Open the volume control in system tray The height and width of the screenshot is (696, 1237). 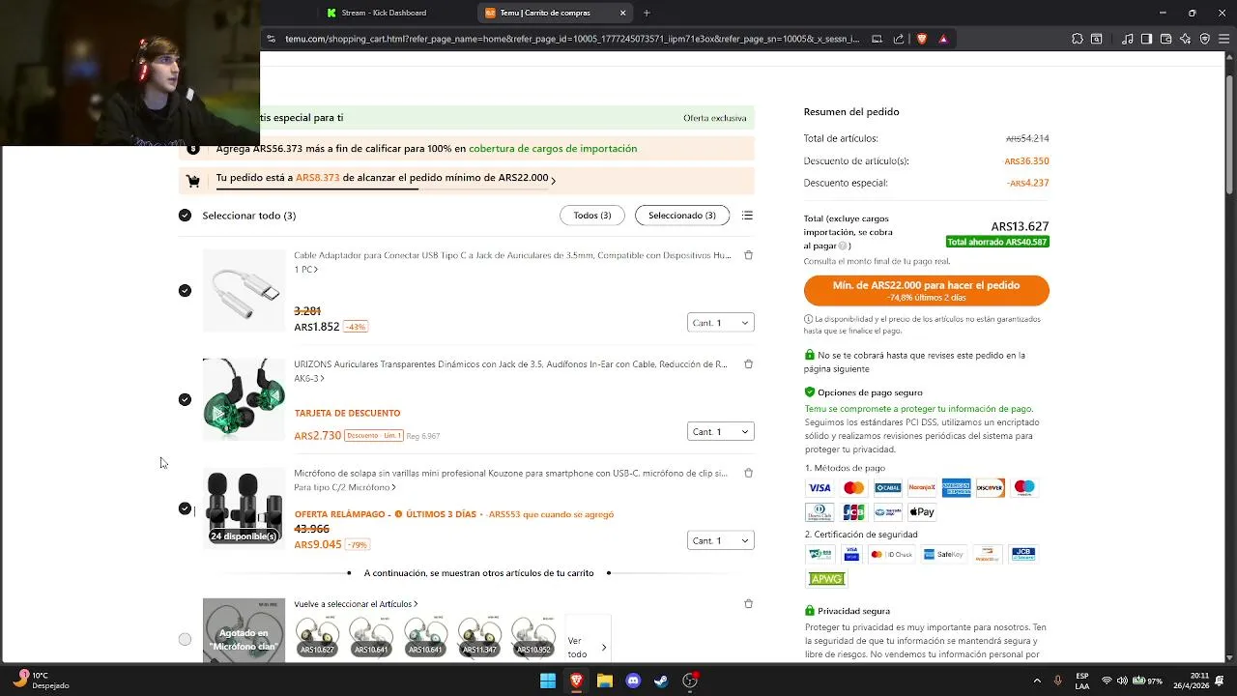click(1122, 681)
